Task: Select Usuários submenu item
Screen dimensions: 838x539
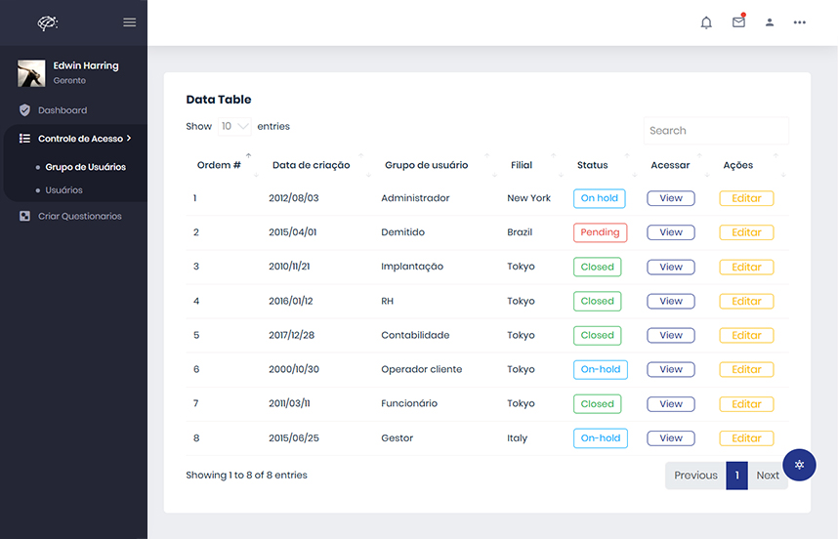Action: pos(63,190)
